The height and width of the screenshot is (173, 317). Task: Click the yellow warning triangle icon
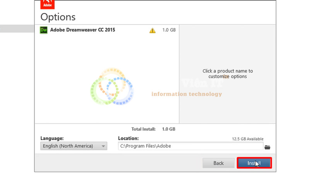point(152,30)
